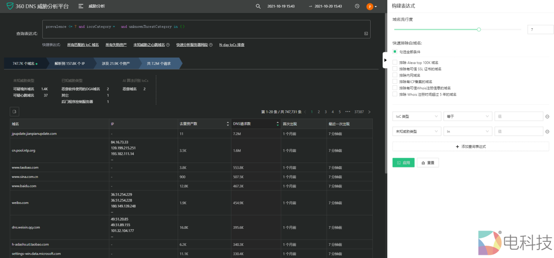This screenshot has width=554, height=258.
Task: Select the 威胁分析 menu item
Action: (97, 6)
